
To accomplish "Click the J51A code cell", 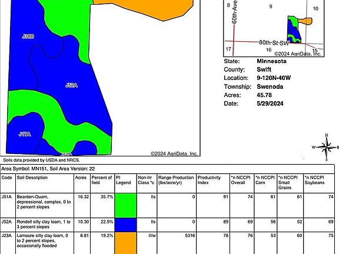I will (6, 197).
